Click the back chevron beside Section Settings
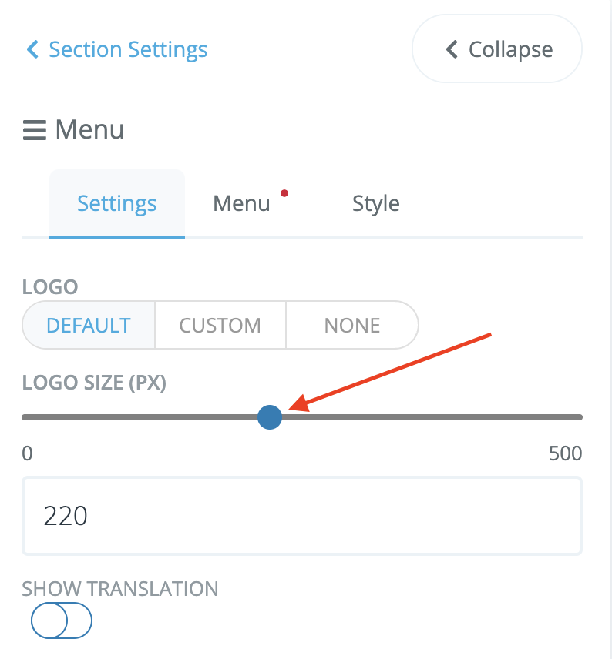 tap(32, 50)
